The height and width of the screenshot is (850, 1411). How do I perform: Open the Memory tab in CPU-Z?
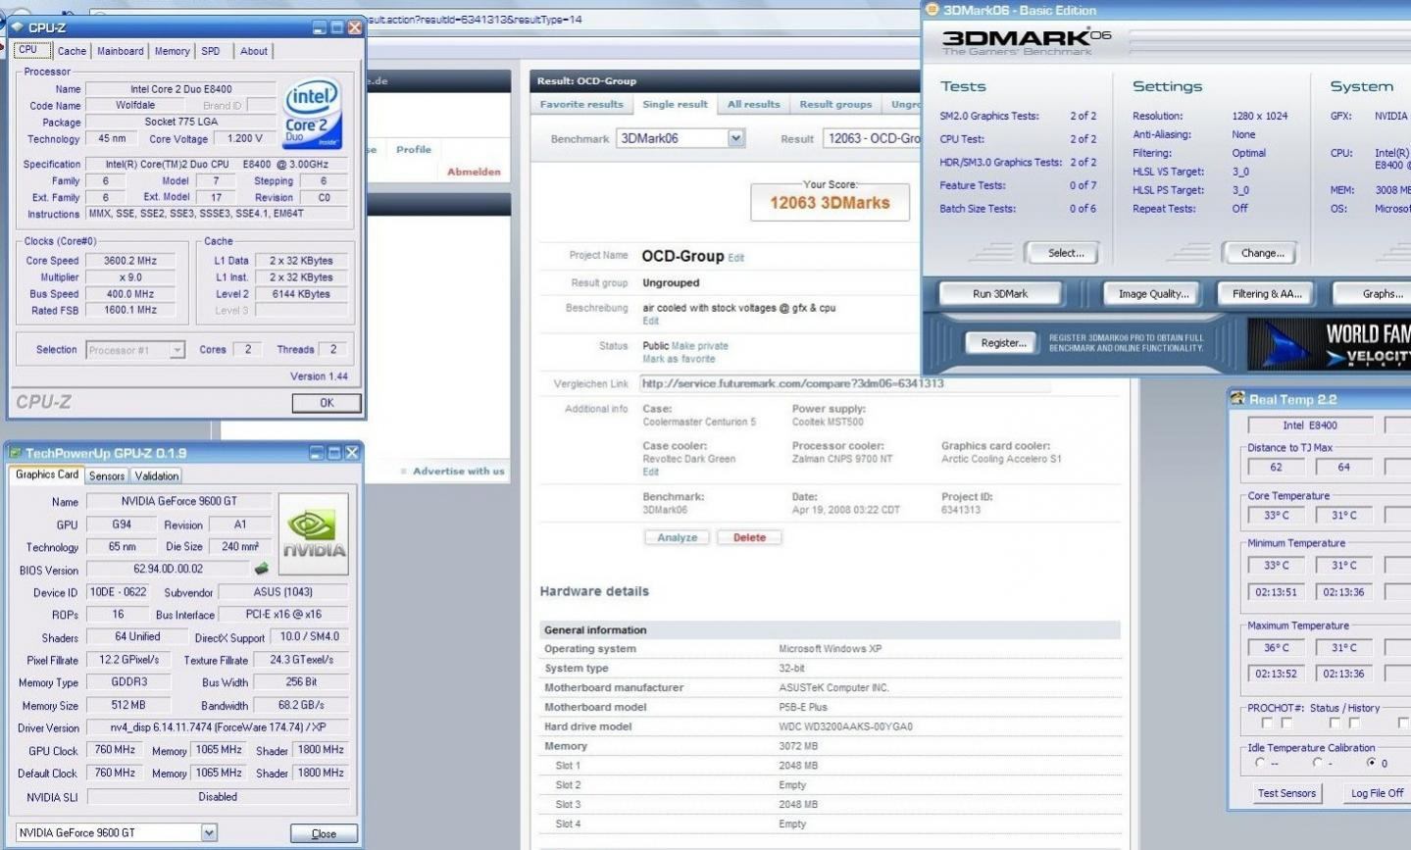point(173,51)
